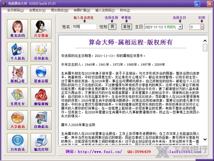Click the vertical scrollbar thumb
This screenshot has height=161, width=214.
pyautogui.click(x=205, y=47)
